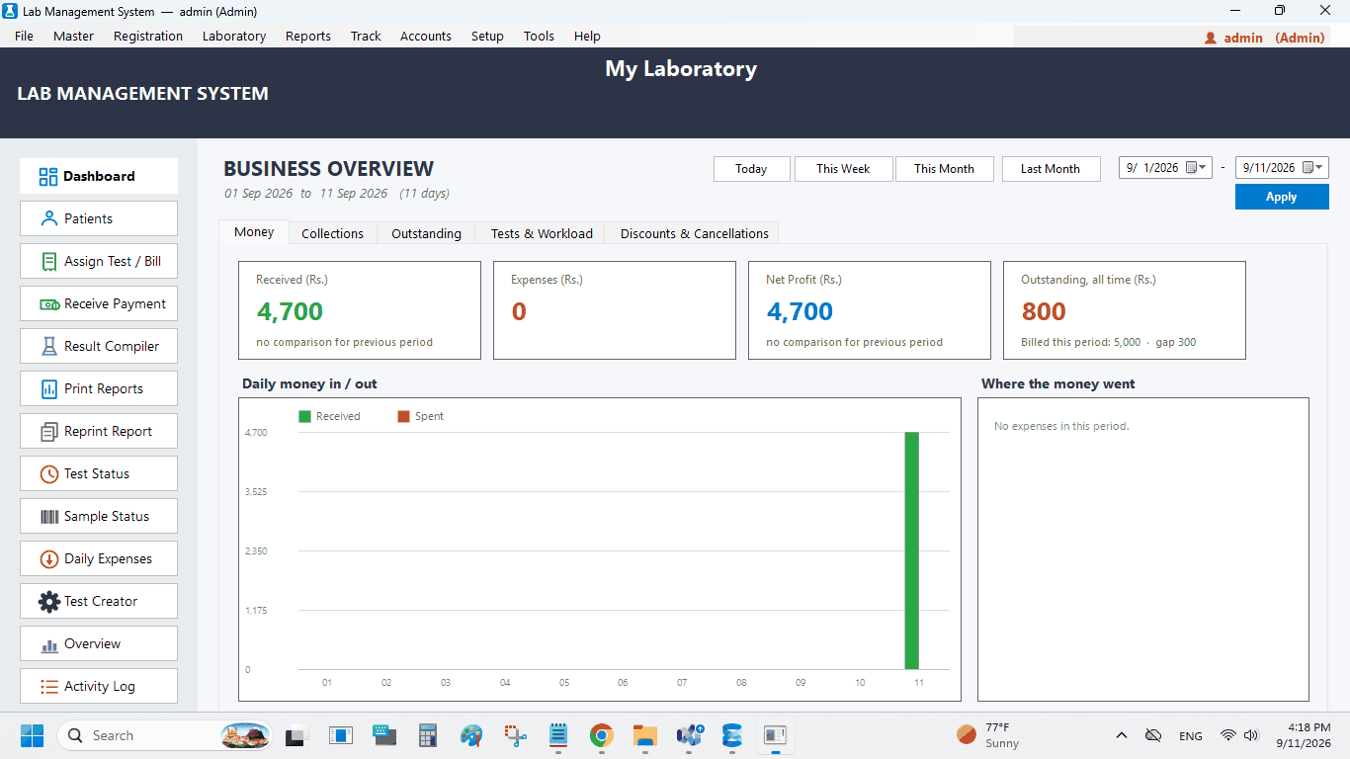Click the Activity Log list icon
Screen dimensions: 1350x759
point(48,687)
